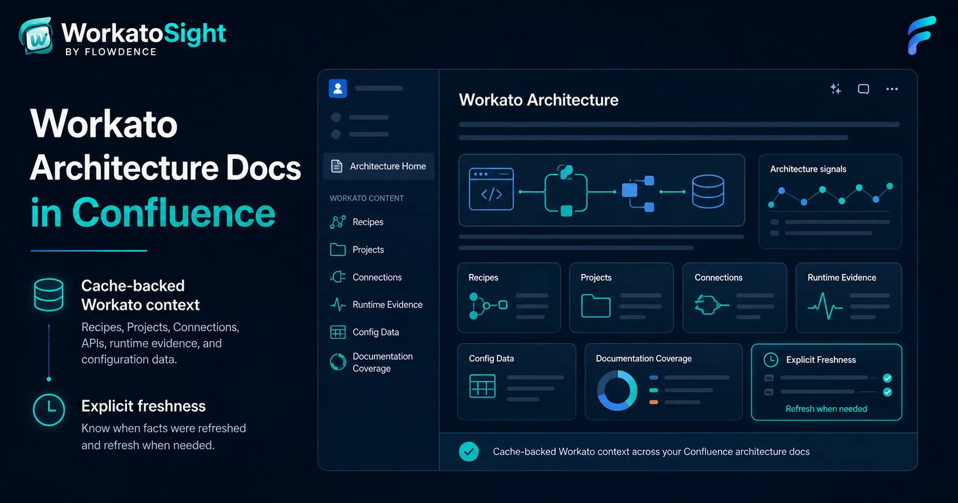Click the in Confluence headline text

click(x=153, y=213)
